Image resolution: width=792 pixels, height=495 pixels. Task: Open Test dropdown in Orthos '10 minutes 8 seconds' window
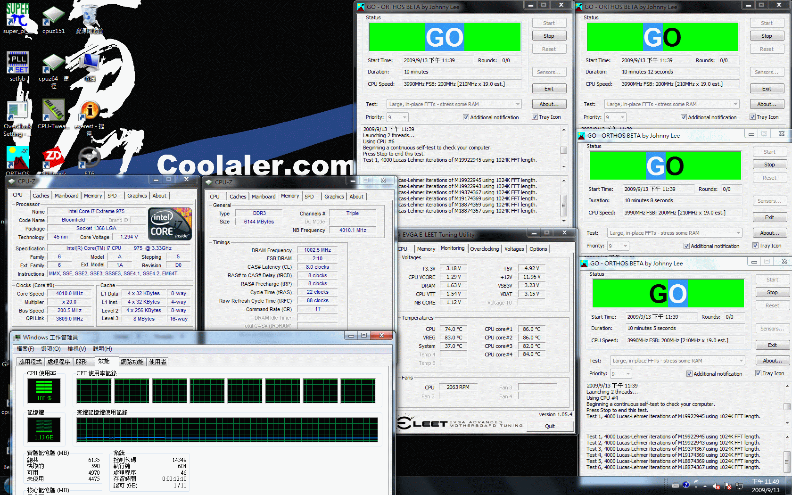(x=675, y=233)
